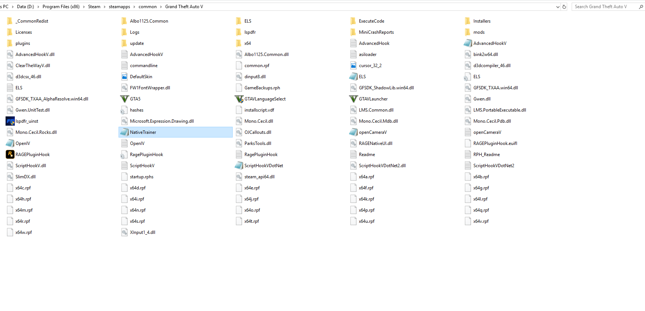The image size is (645, 311).
Task: Select the mods folder icon
Action: pos(468,32)
